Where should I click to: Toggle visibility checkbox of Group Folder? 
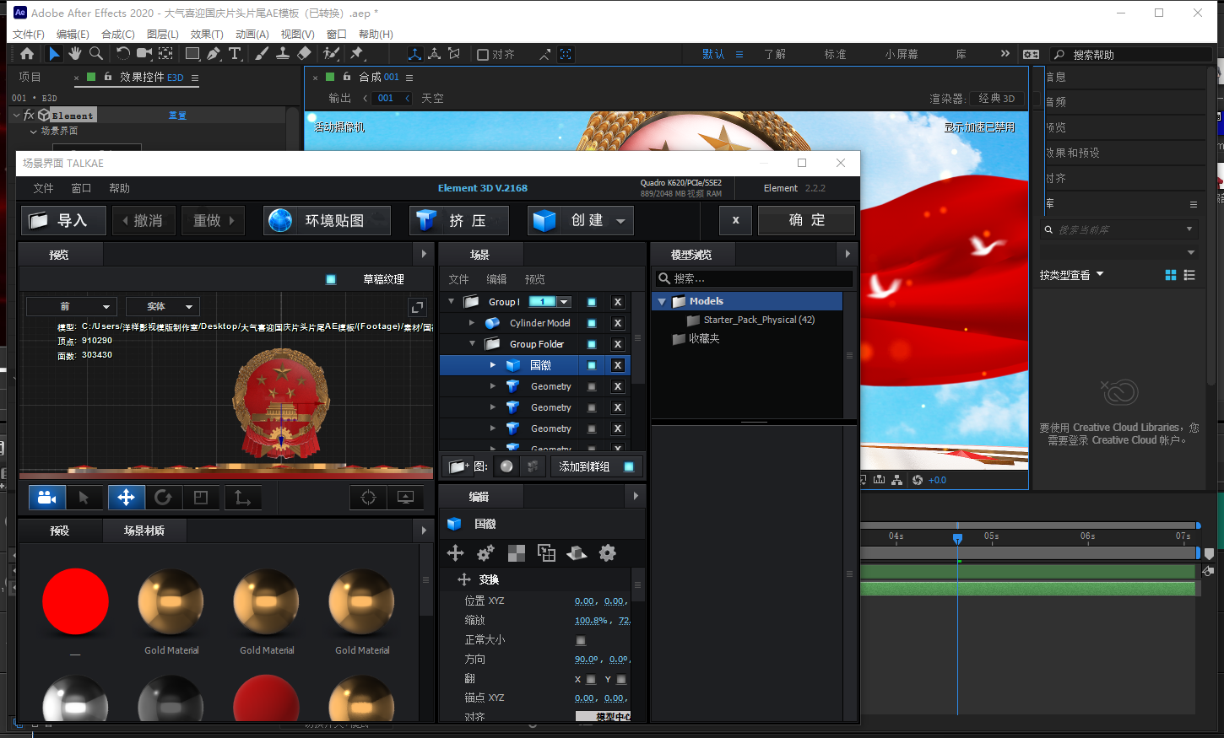coord(592,344)
